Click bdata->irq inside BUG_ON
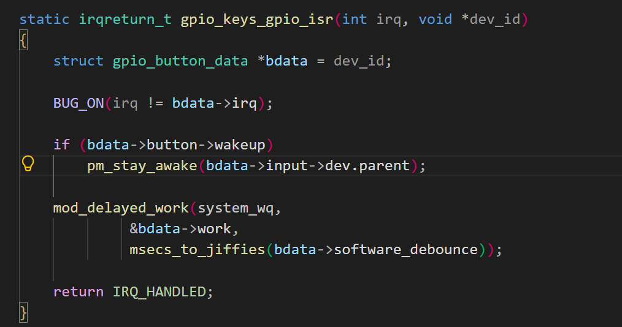The height and width of the screenshot is (327, 622). tap(214, 103)
